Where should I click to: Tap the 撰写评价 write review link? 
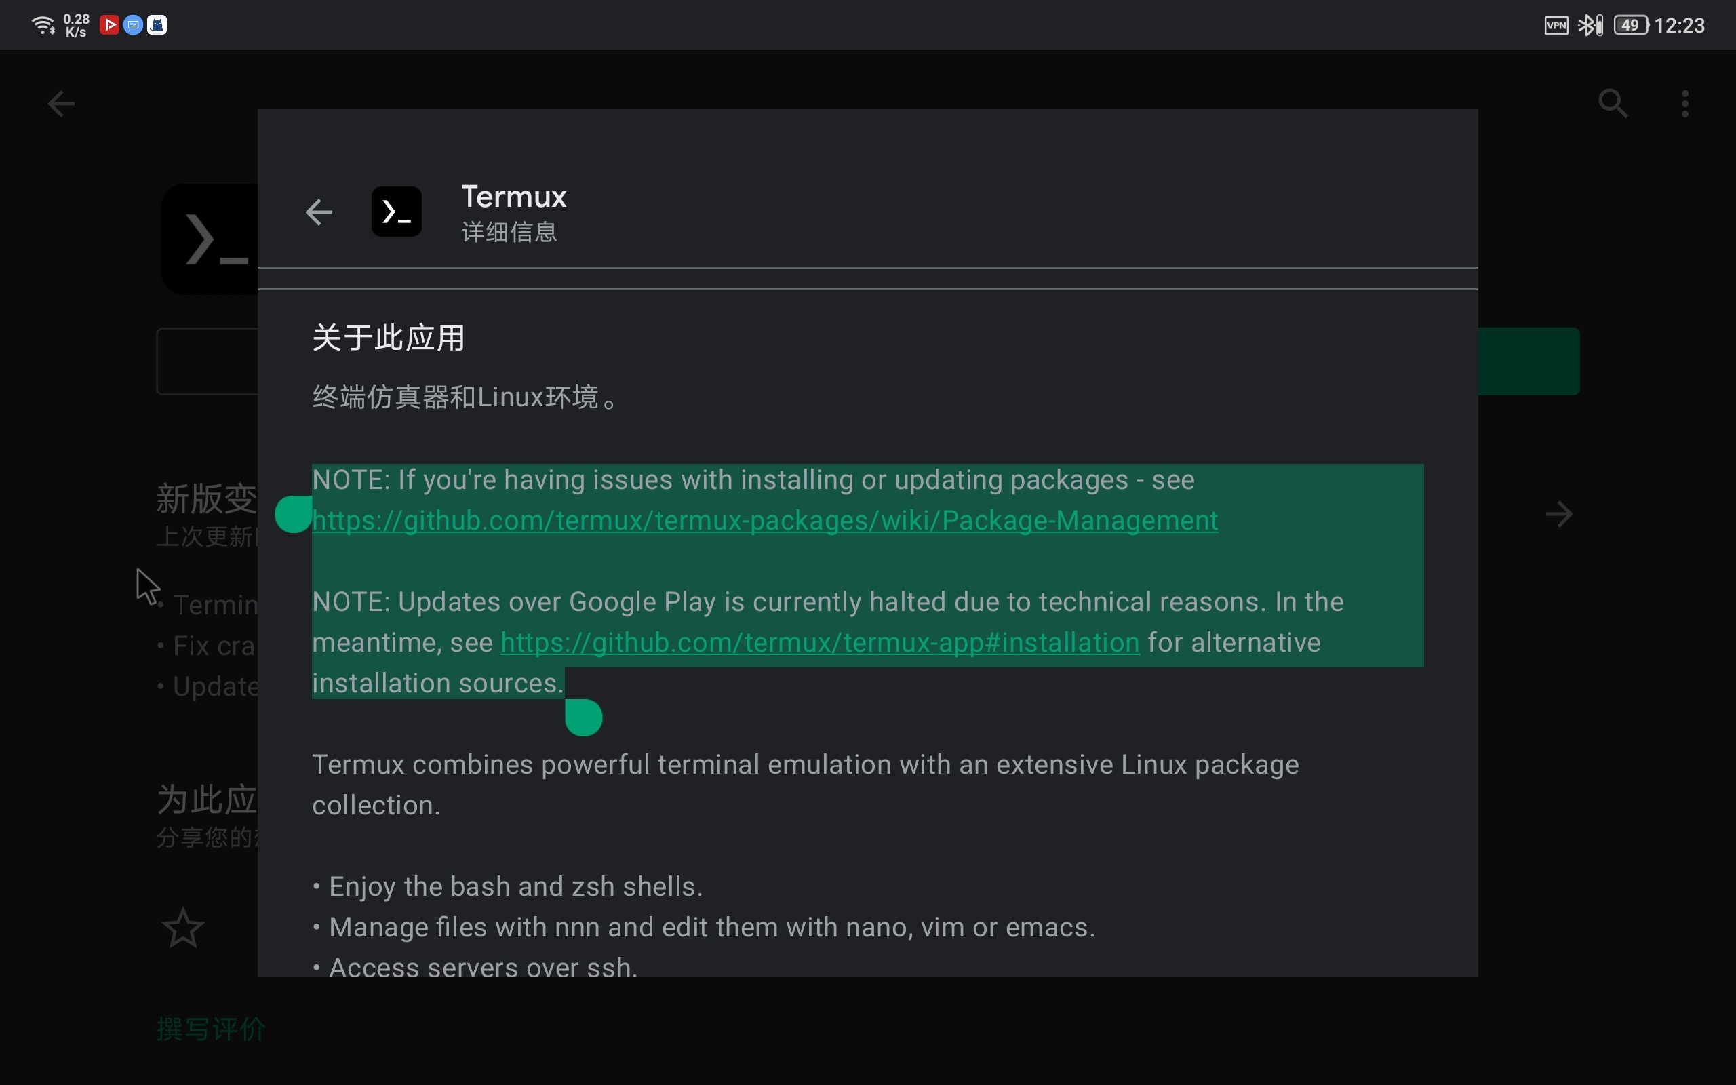tap(211, 1028)
